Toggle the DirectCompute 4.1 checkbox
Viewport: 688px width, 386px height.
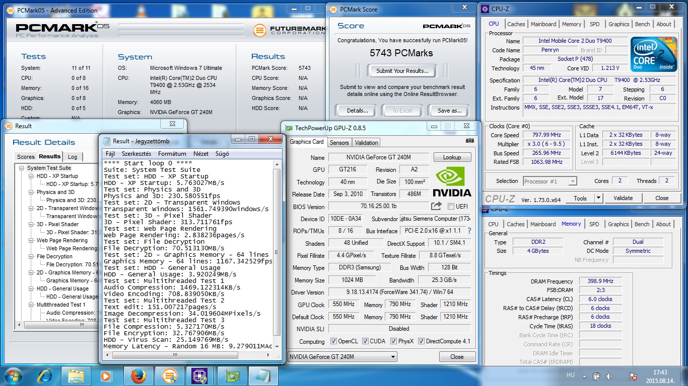coord(422,342)
